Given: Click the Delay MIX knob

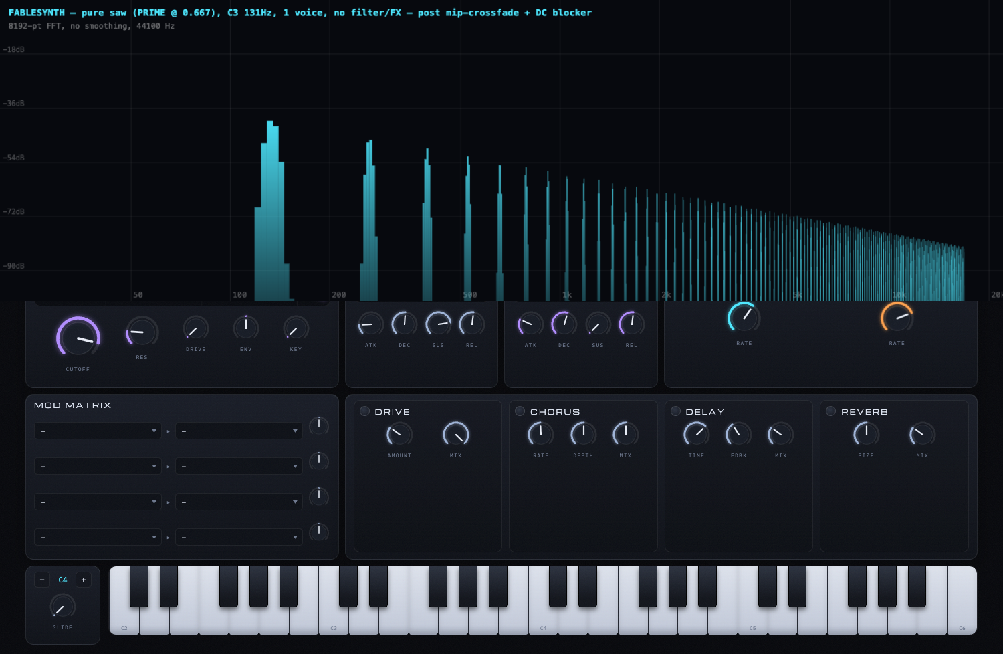Looking at the screenshot, I should tap(780, 435).
